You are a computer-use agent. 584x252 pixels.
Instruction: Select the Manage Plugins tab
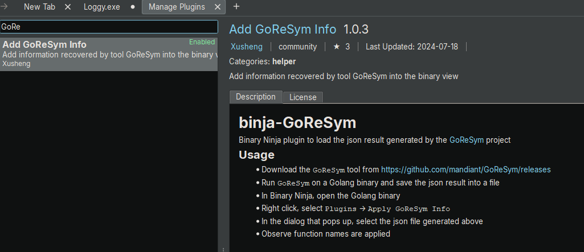pyautogui.click(x=177, y=7)
